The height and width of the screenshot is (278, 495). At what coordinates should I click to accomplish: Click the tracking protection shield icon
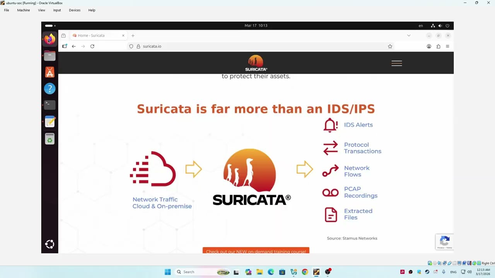pyautogui.click(x=131, y=46)
